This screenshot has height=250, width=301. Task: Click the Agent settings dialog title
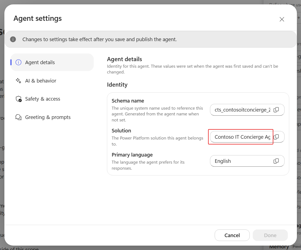point(38,18)
